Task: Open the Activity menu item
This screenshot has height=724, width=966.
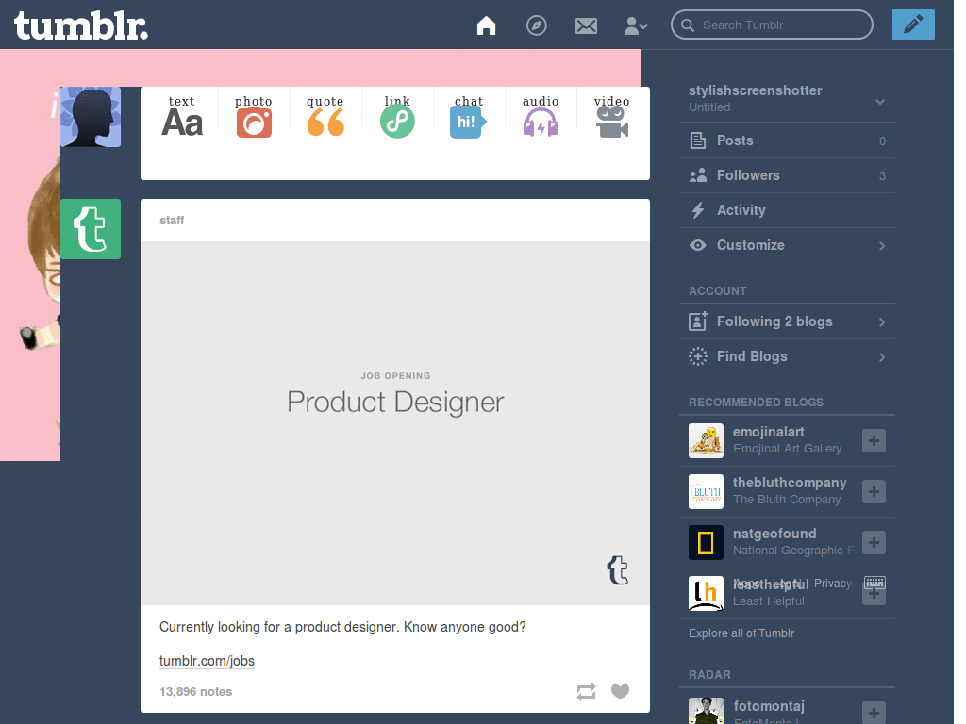Action: click(x=787, y=210)
